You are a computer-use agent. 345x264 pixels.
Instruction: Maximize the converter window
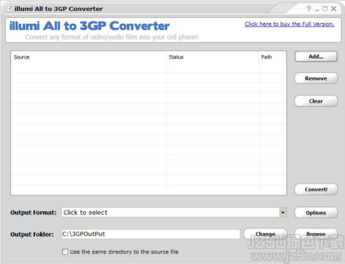tap(325, 9)
